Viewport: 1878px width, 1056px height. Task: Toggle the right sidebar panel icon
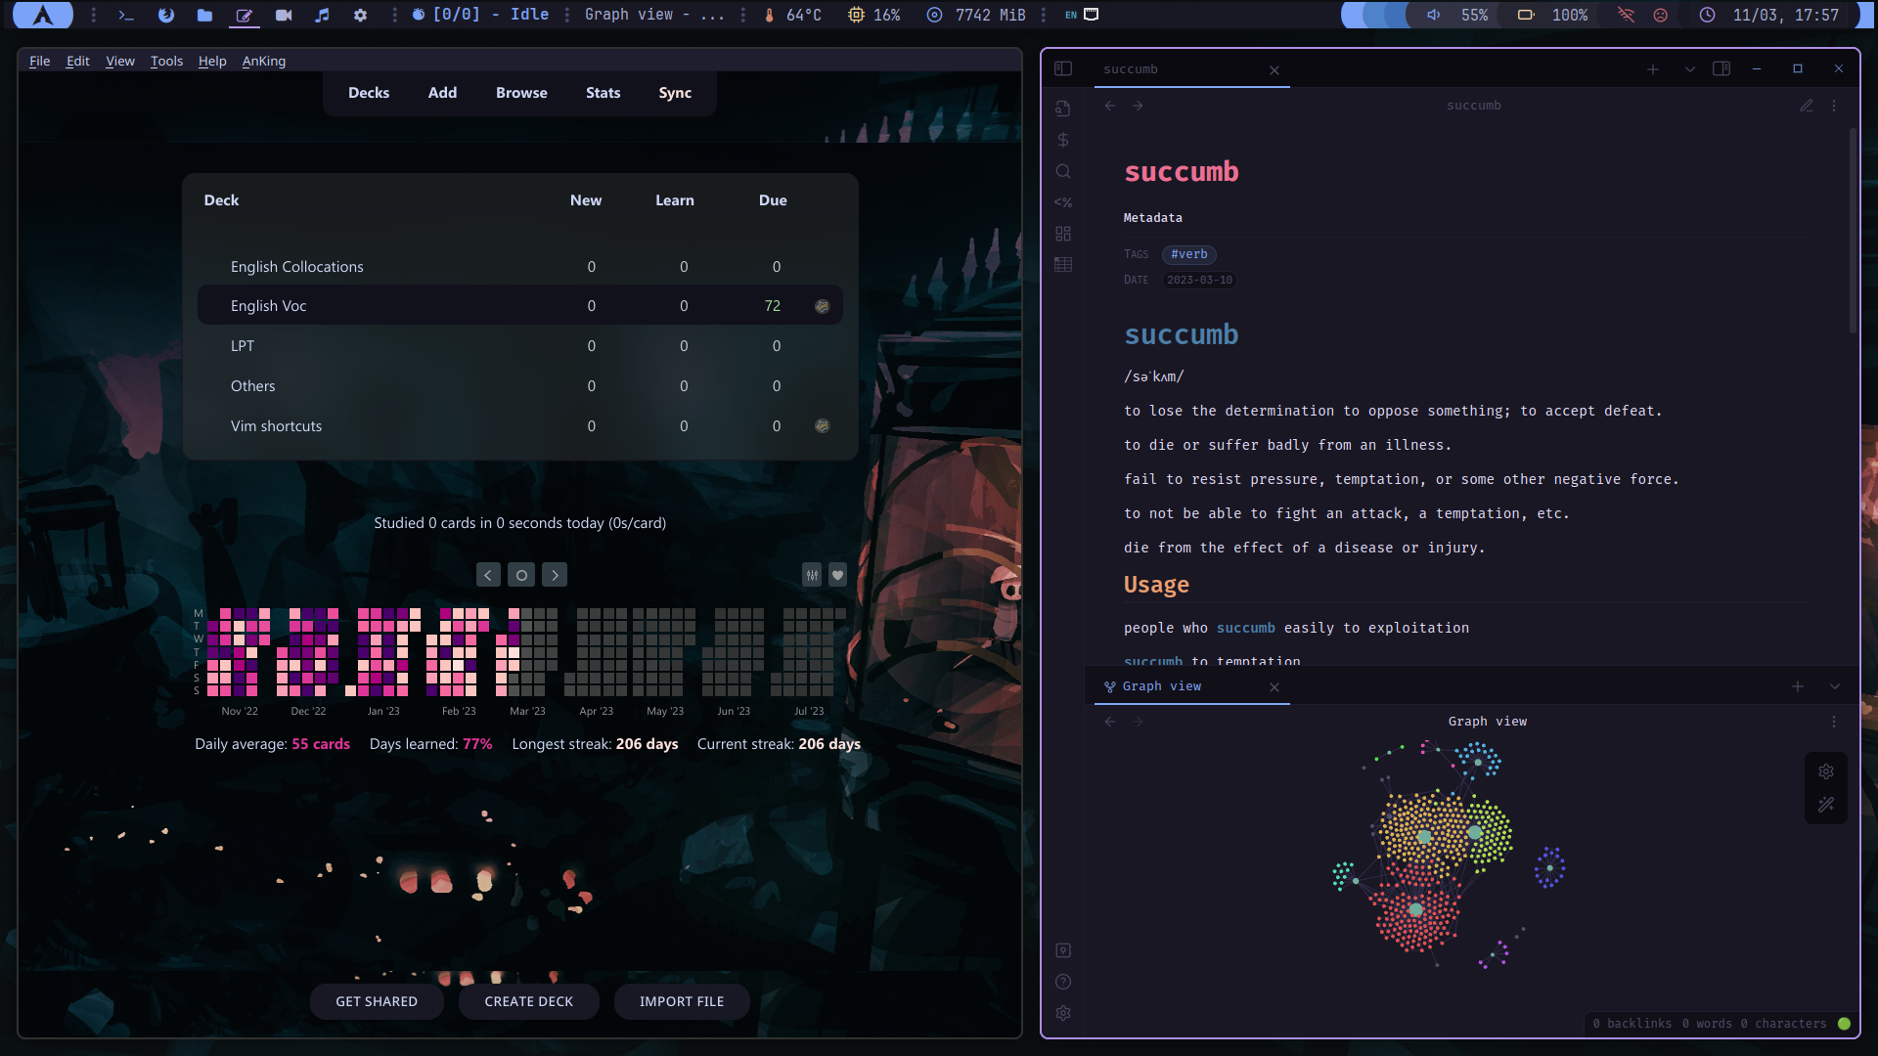coord(1721,68)
